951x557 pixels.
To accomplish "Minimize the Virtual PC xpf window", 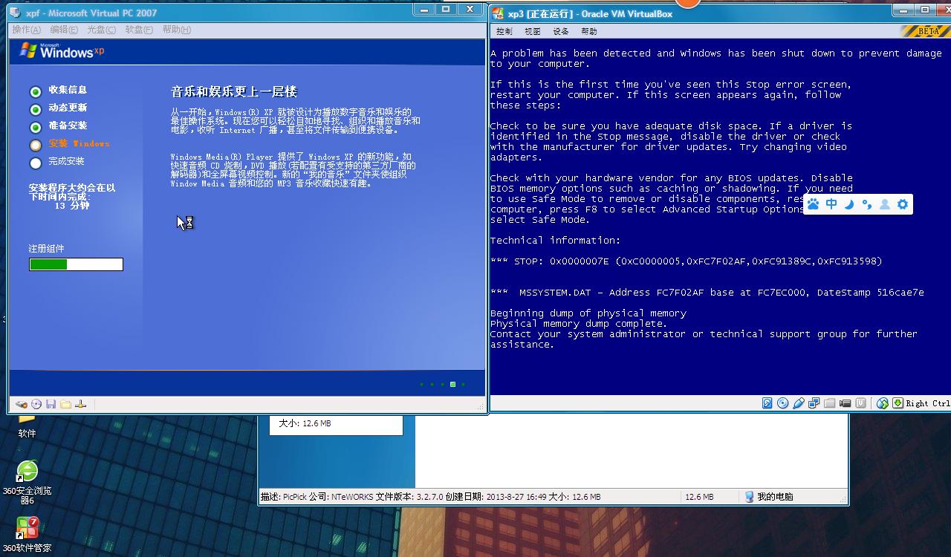I will (x=424, y=10).
